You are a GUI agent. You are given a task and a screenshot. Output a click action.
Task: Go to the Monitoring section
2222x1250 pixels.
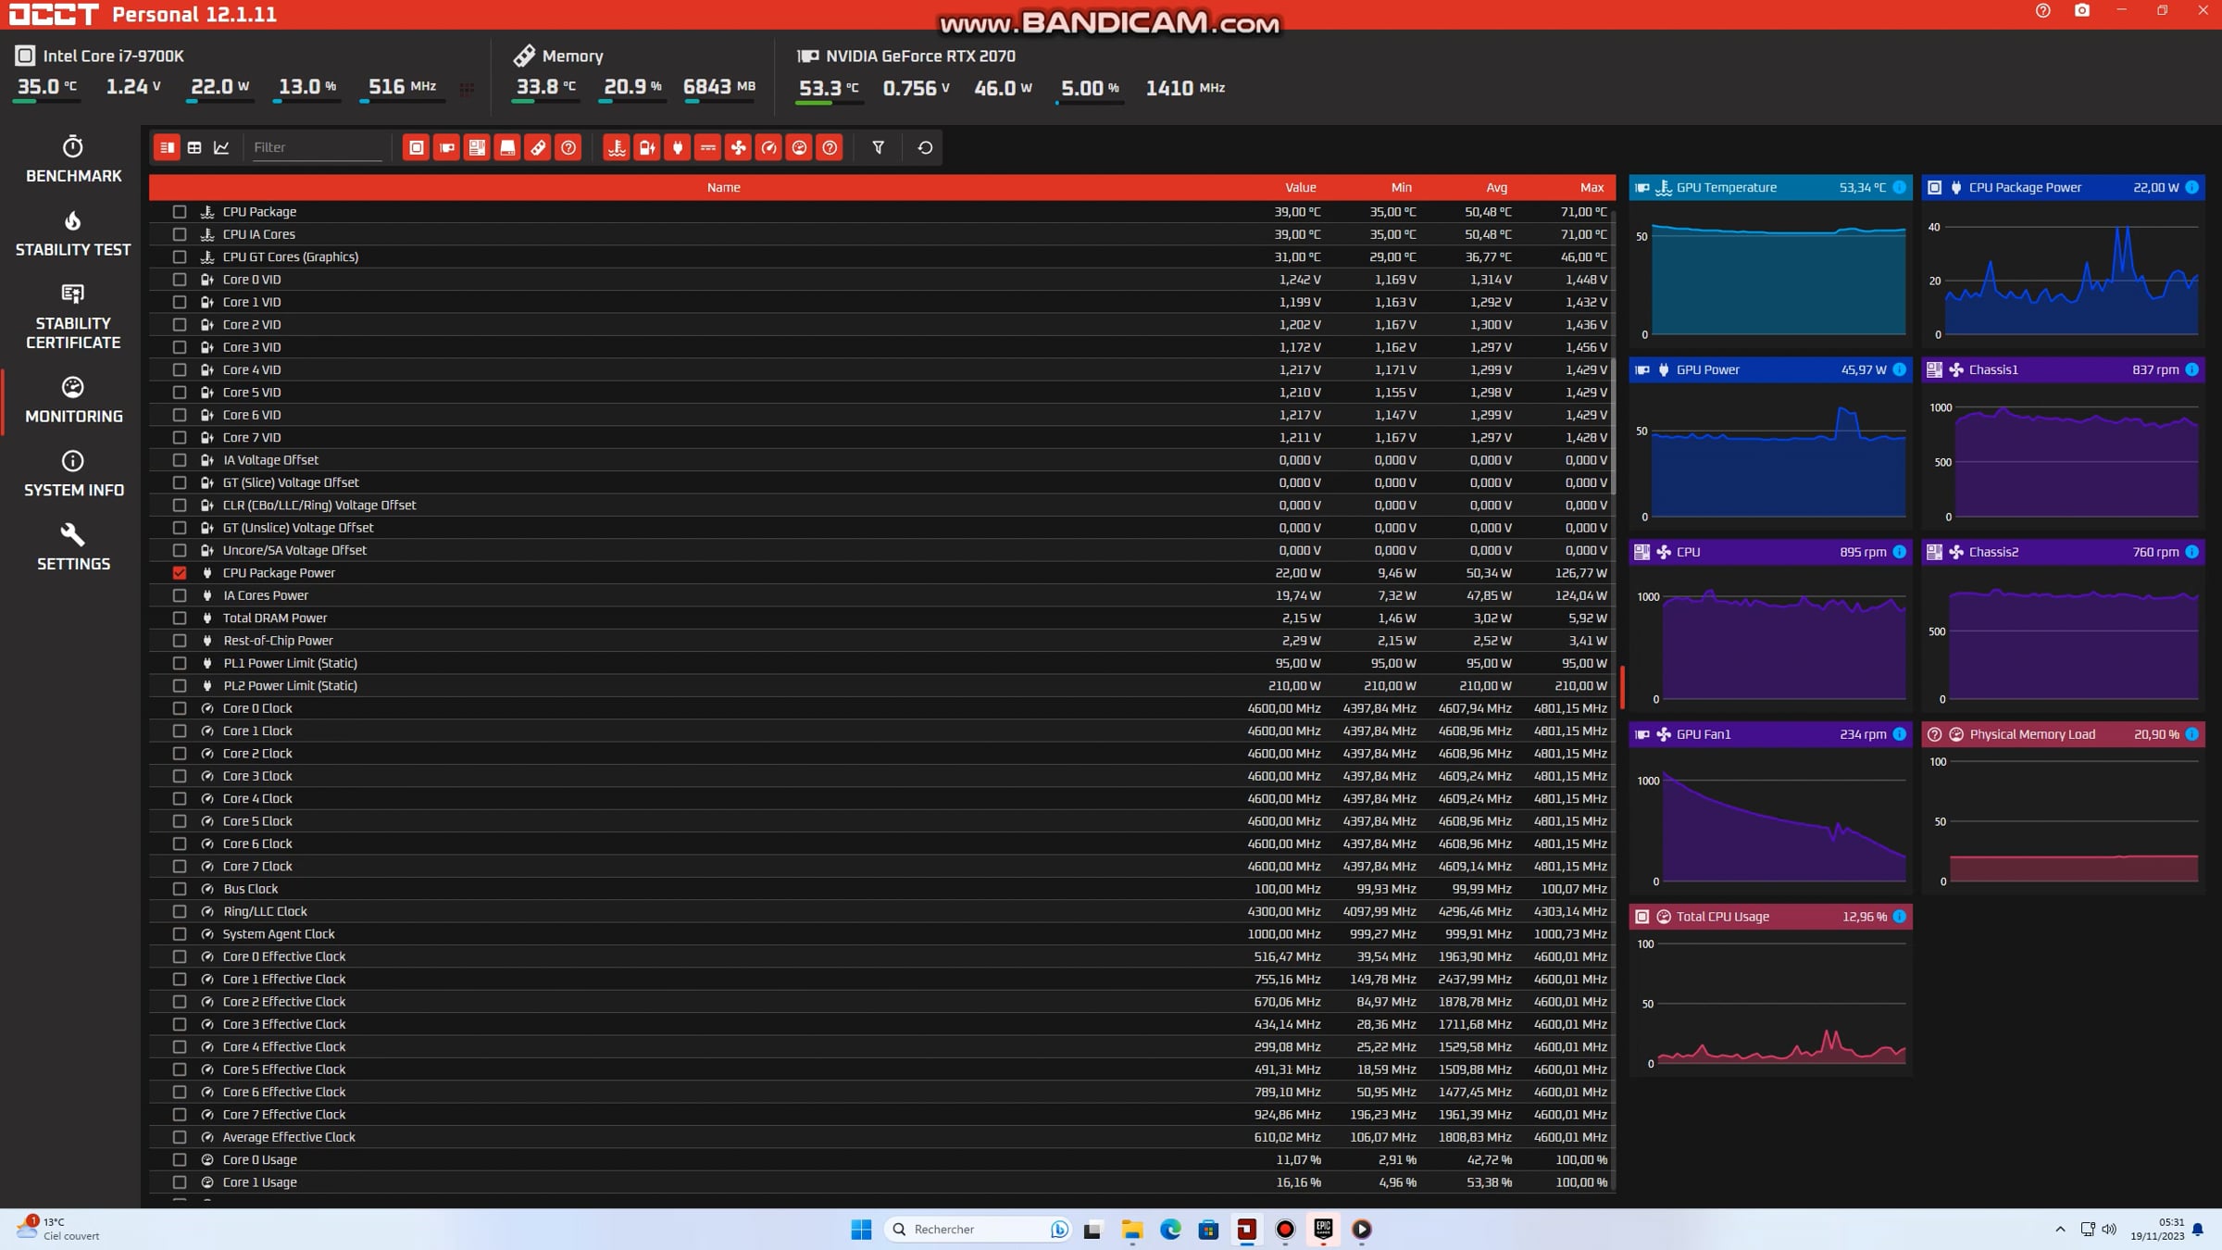coord(73,400)
